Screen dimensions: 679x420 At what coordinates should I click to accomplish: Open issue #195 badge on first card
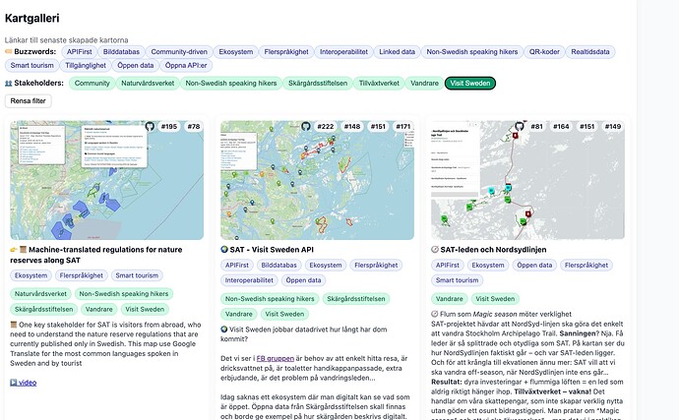[169, 127]
